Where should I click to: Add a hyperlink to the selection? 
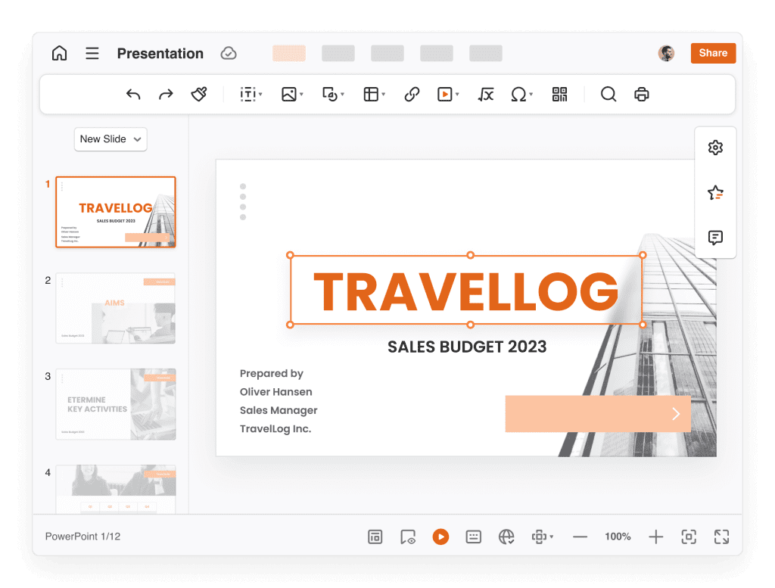tap(412, 94)
